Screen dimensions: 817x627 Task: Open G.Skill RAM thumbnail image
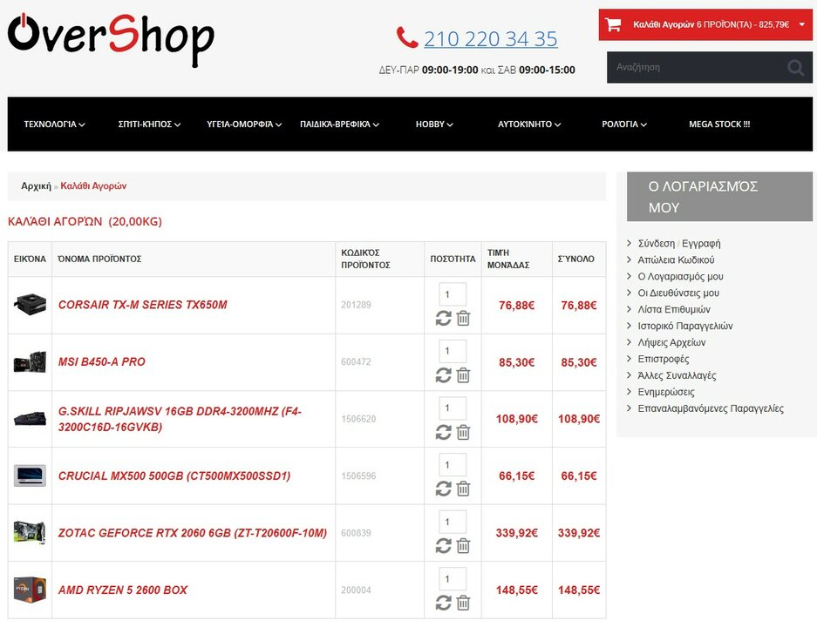tap(30, 418)
